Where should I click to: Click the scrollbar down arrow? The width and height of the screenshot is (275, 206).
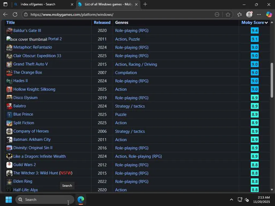[x=272, y=190]
